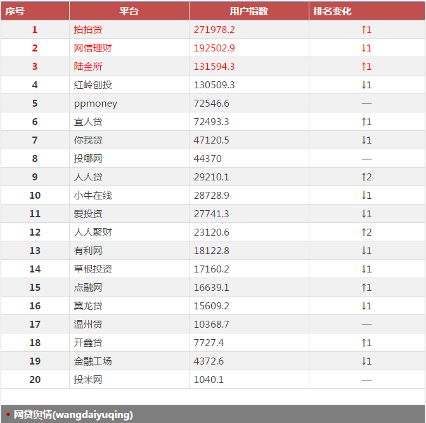Image resolution: width=426 pixels, height=423 pixels.
Task: Click user index value 28728.9
Action: point(211,196)
